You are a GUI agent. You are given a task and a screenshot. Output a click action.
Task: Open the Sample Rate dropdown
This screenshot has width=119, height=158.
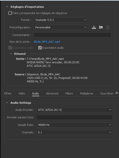point(74,125)
